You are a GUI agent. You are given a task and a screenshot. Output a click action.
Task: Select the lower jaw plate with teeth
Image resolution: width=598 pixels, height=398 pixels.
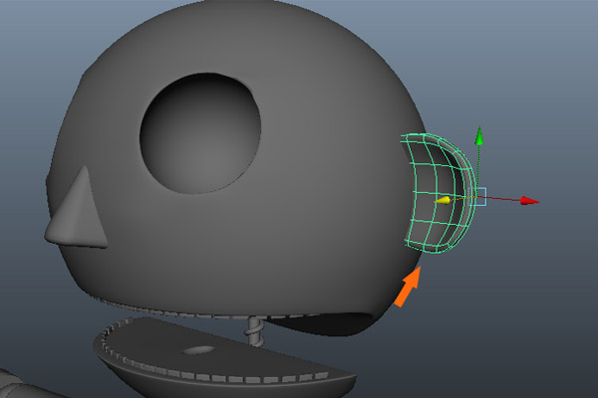(223, 357)
